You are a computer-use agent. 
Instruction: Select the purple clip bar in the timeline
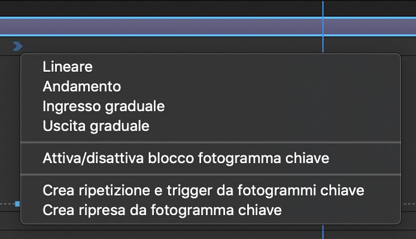162,27
